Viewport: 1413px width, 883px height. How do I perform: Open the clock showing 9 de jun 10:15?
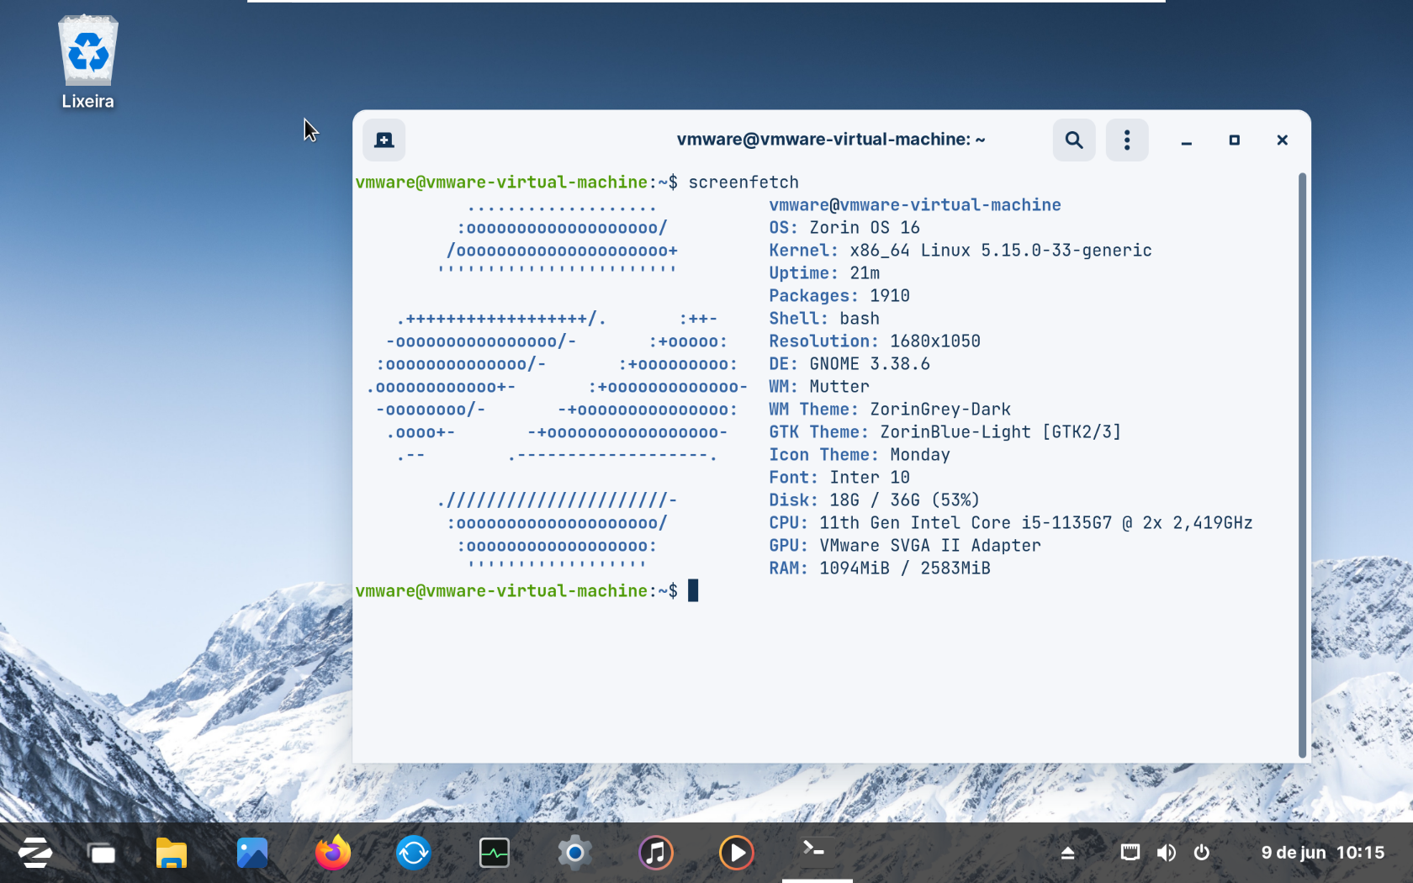coord(1323,853)
